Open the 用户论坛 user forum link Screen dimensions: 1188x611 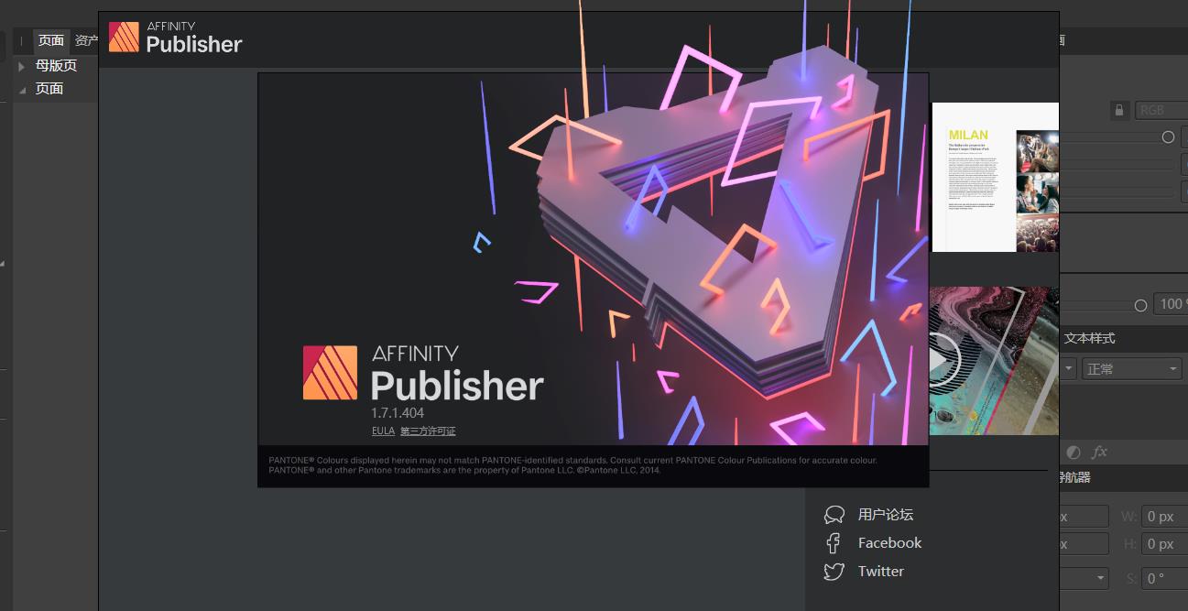885,515
